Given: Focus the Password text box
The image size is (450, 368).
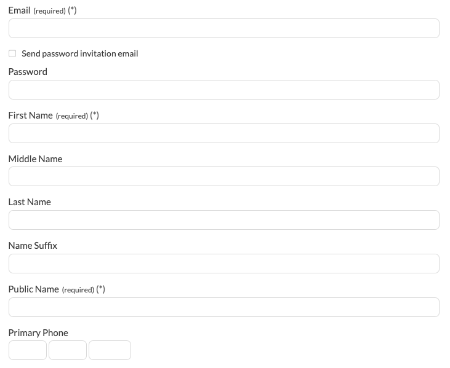Looking at the screenshot, I should (x=223, y=90).
